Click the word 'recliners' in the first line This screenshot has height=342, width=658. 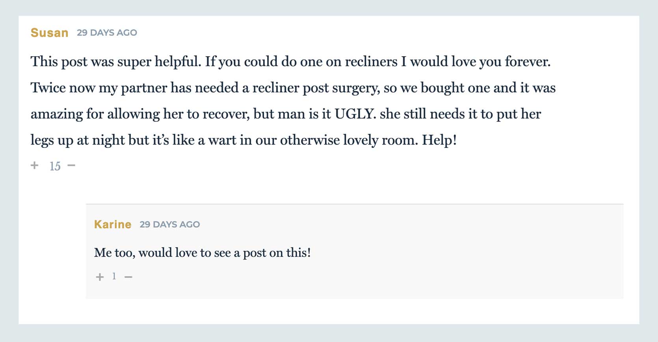tap(371, 61)
